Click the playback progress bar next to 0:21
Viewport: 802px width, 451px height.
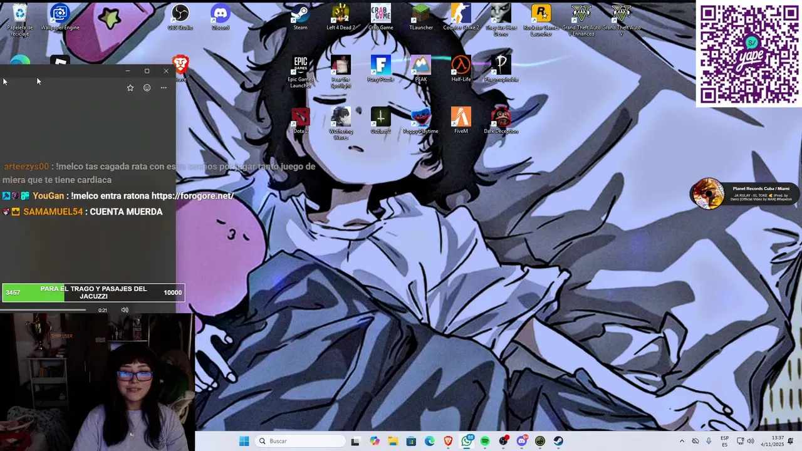click(x=43, y=309)
